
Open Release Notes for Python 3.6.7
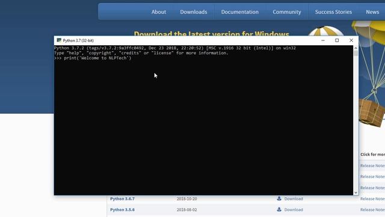coord(372,199)
